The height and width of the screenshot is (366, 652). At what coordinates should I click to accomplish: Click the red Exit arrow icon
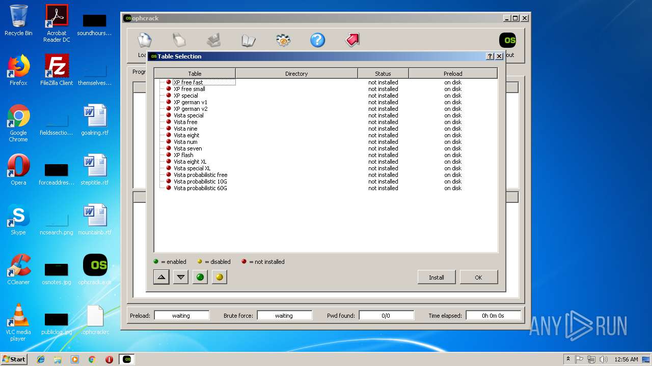tap(352, 40)
